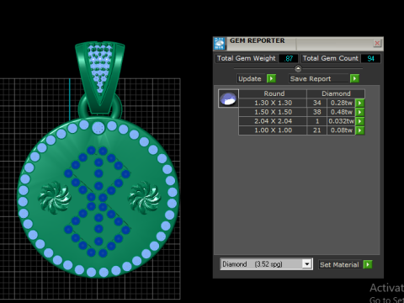The height and width of the screenshot is (303, 404).
Task: Click green arrow for 2.04 X 2.04 row
Action: 359,121
